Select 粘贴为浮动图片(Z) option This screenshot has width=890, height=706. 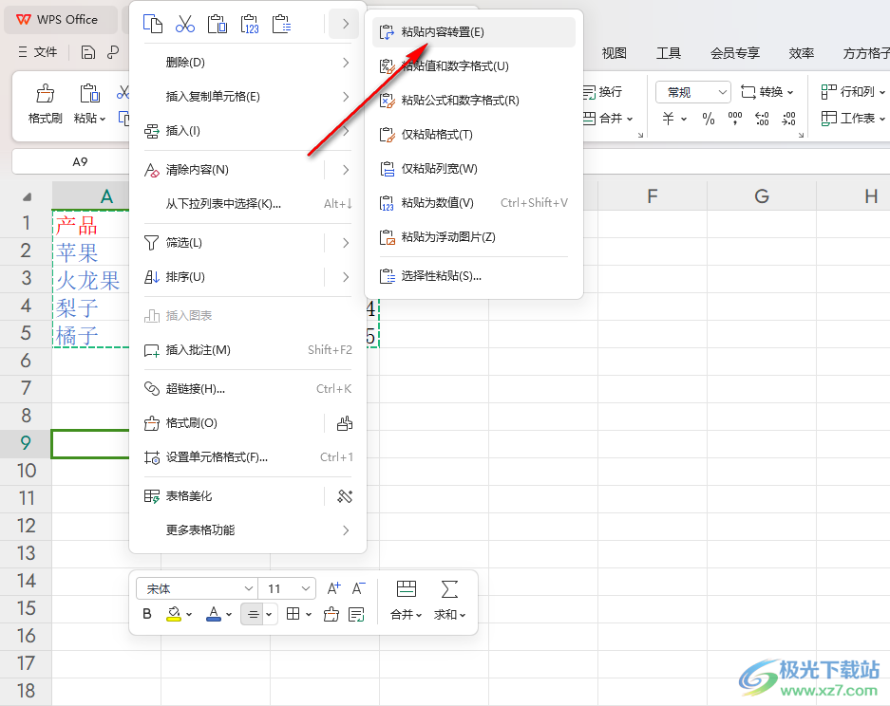coord(473,236)
